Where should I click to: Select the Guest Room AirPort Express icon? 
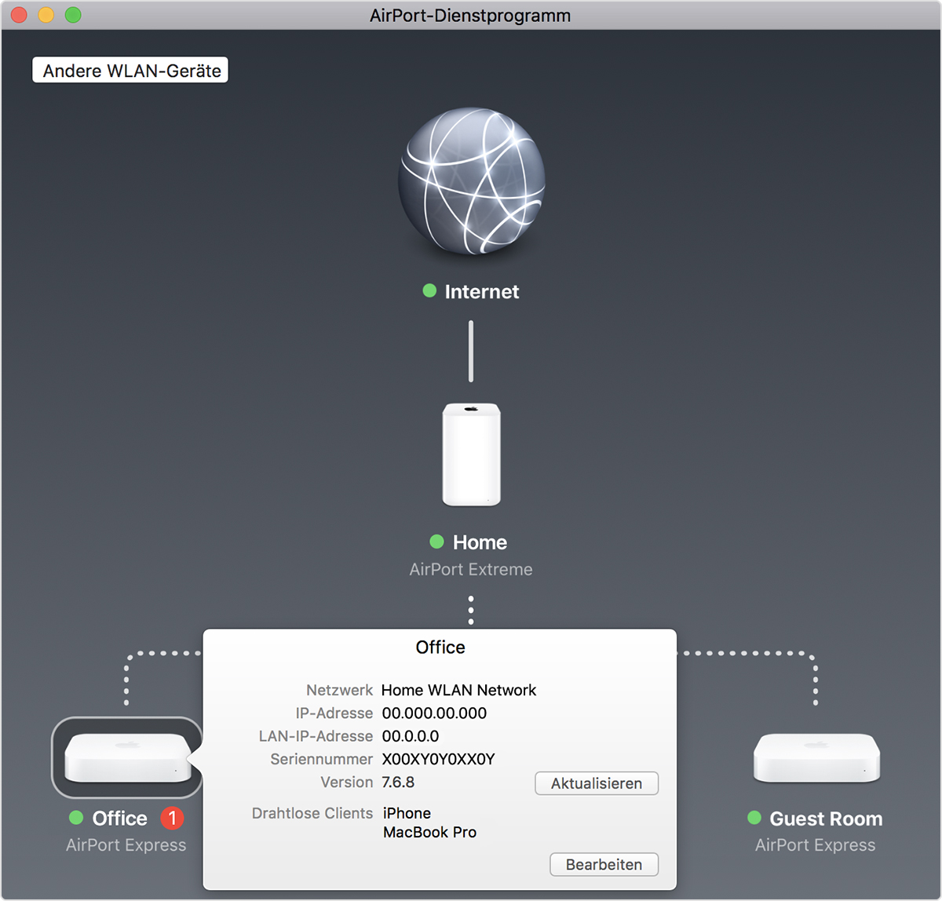tap(816, 757)
